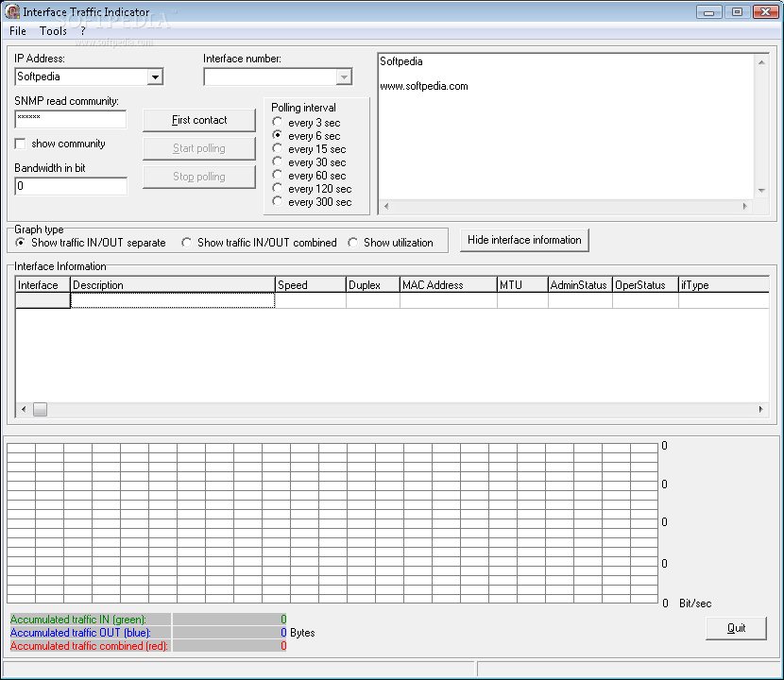The width and height of the screenshot is (784, 680).
Task: Click interface table scroll right arrow
Action: pos(760,410)
